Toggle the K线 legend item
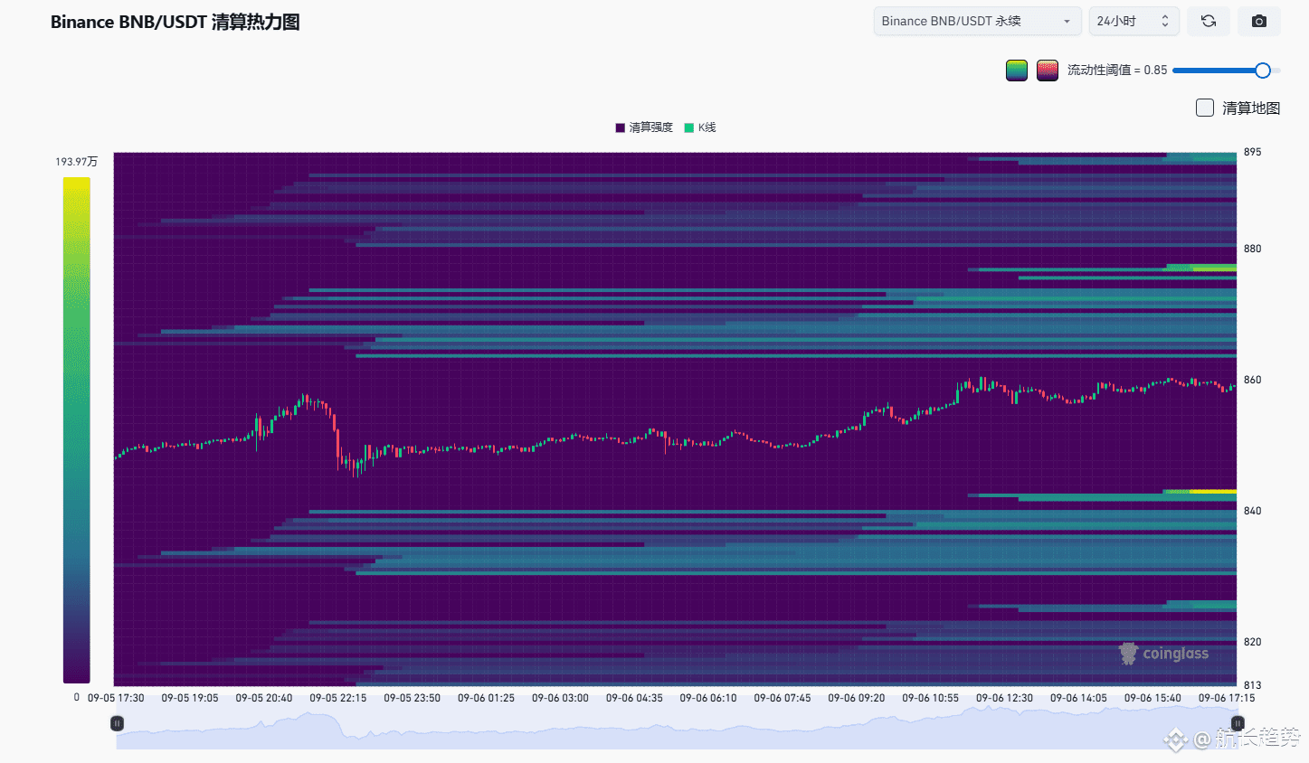 point(700,127)
